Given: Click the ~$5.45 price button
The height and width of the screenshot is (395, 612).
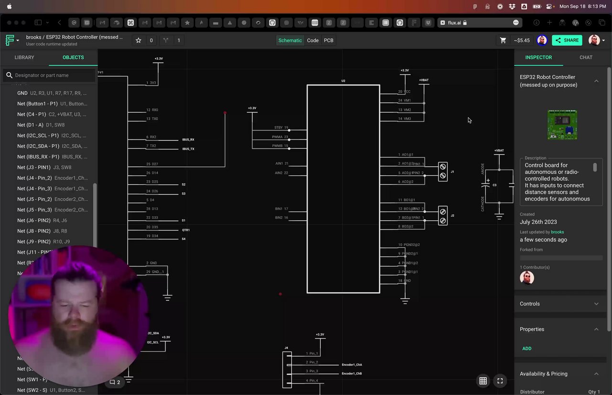Looking at the screenshot, I should click(x=522, y=41).
